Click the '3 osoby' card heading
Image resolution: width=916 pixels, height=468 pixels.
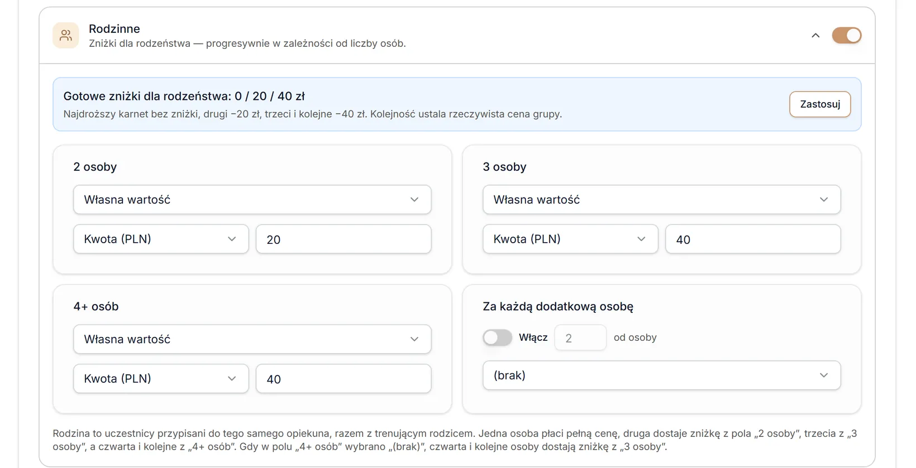(504, 167)
